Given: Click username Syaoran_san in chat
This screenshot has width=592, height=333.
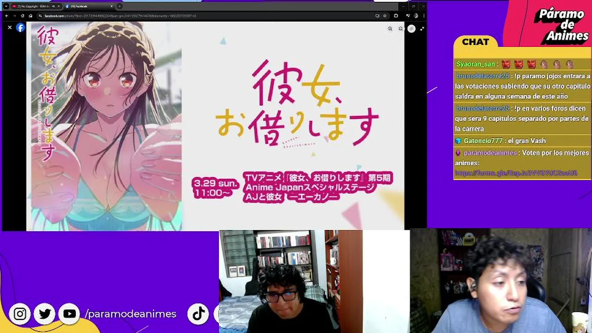Looking at the screenshot, I should [x=475, y=64].
